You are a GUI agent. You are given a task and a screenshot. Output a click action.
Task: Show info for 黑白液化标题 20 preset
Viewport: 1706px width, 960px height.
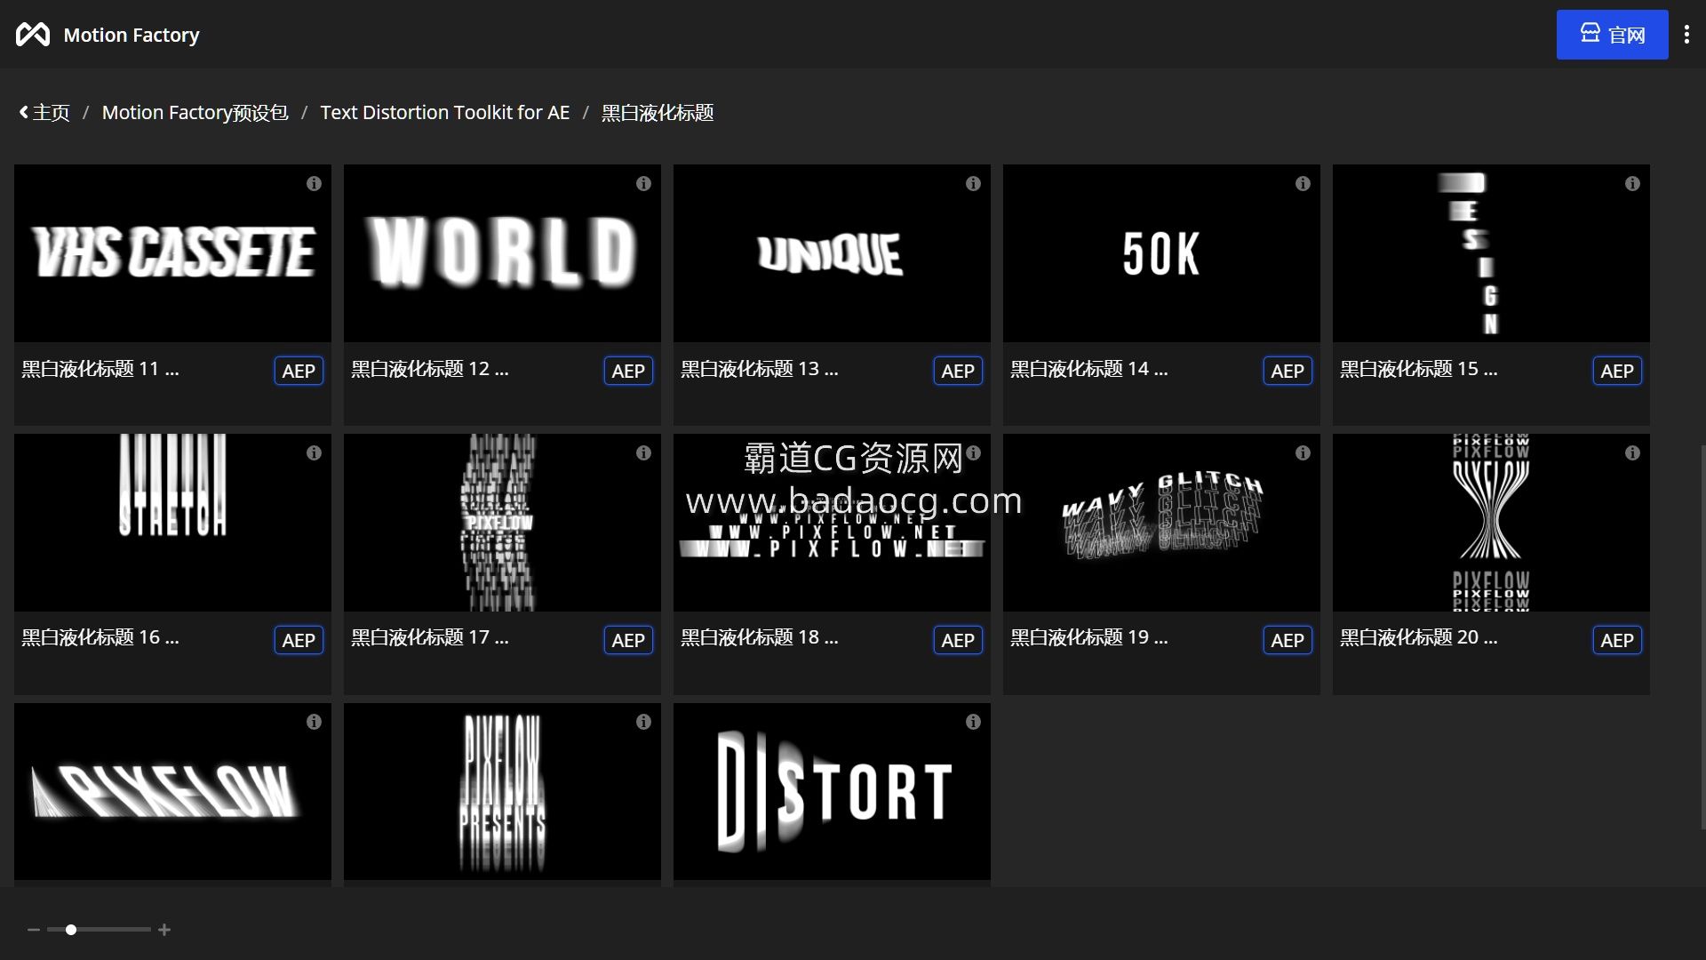click(x=1632, y=453)
